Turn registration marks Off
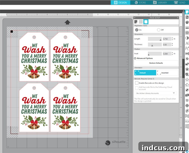 point(159,30)
